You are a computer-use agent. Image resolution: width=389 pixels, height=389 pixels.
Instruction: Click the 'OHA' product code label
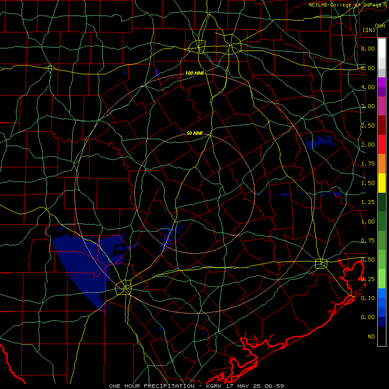380,26
